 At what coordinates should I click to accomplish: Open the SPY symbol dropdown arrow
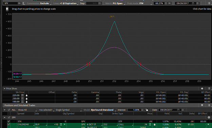pos(19,3)
